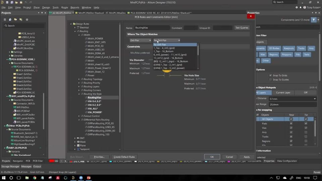
Task: Toggle Near checkbox for Tracks
Action: 291,137
